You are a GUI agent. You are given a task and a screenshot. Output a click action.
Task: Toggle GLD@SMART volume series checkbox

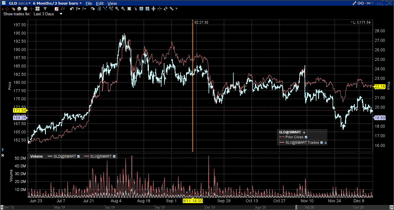click(x=78, y=156)
